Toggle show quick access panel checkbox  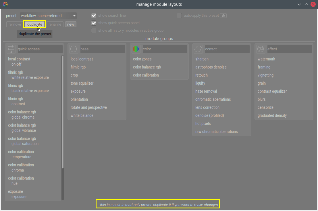94,23
